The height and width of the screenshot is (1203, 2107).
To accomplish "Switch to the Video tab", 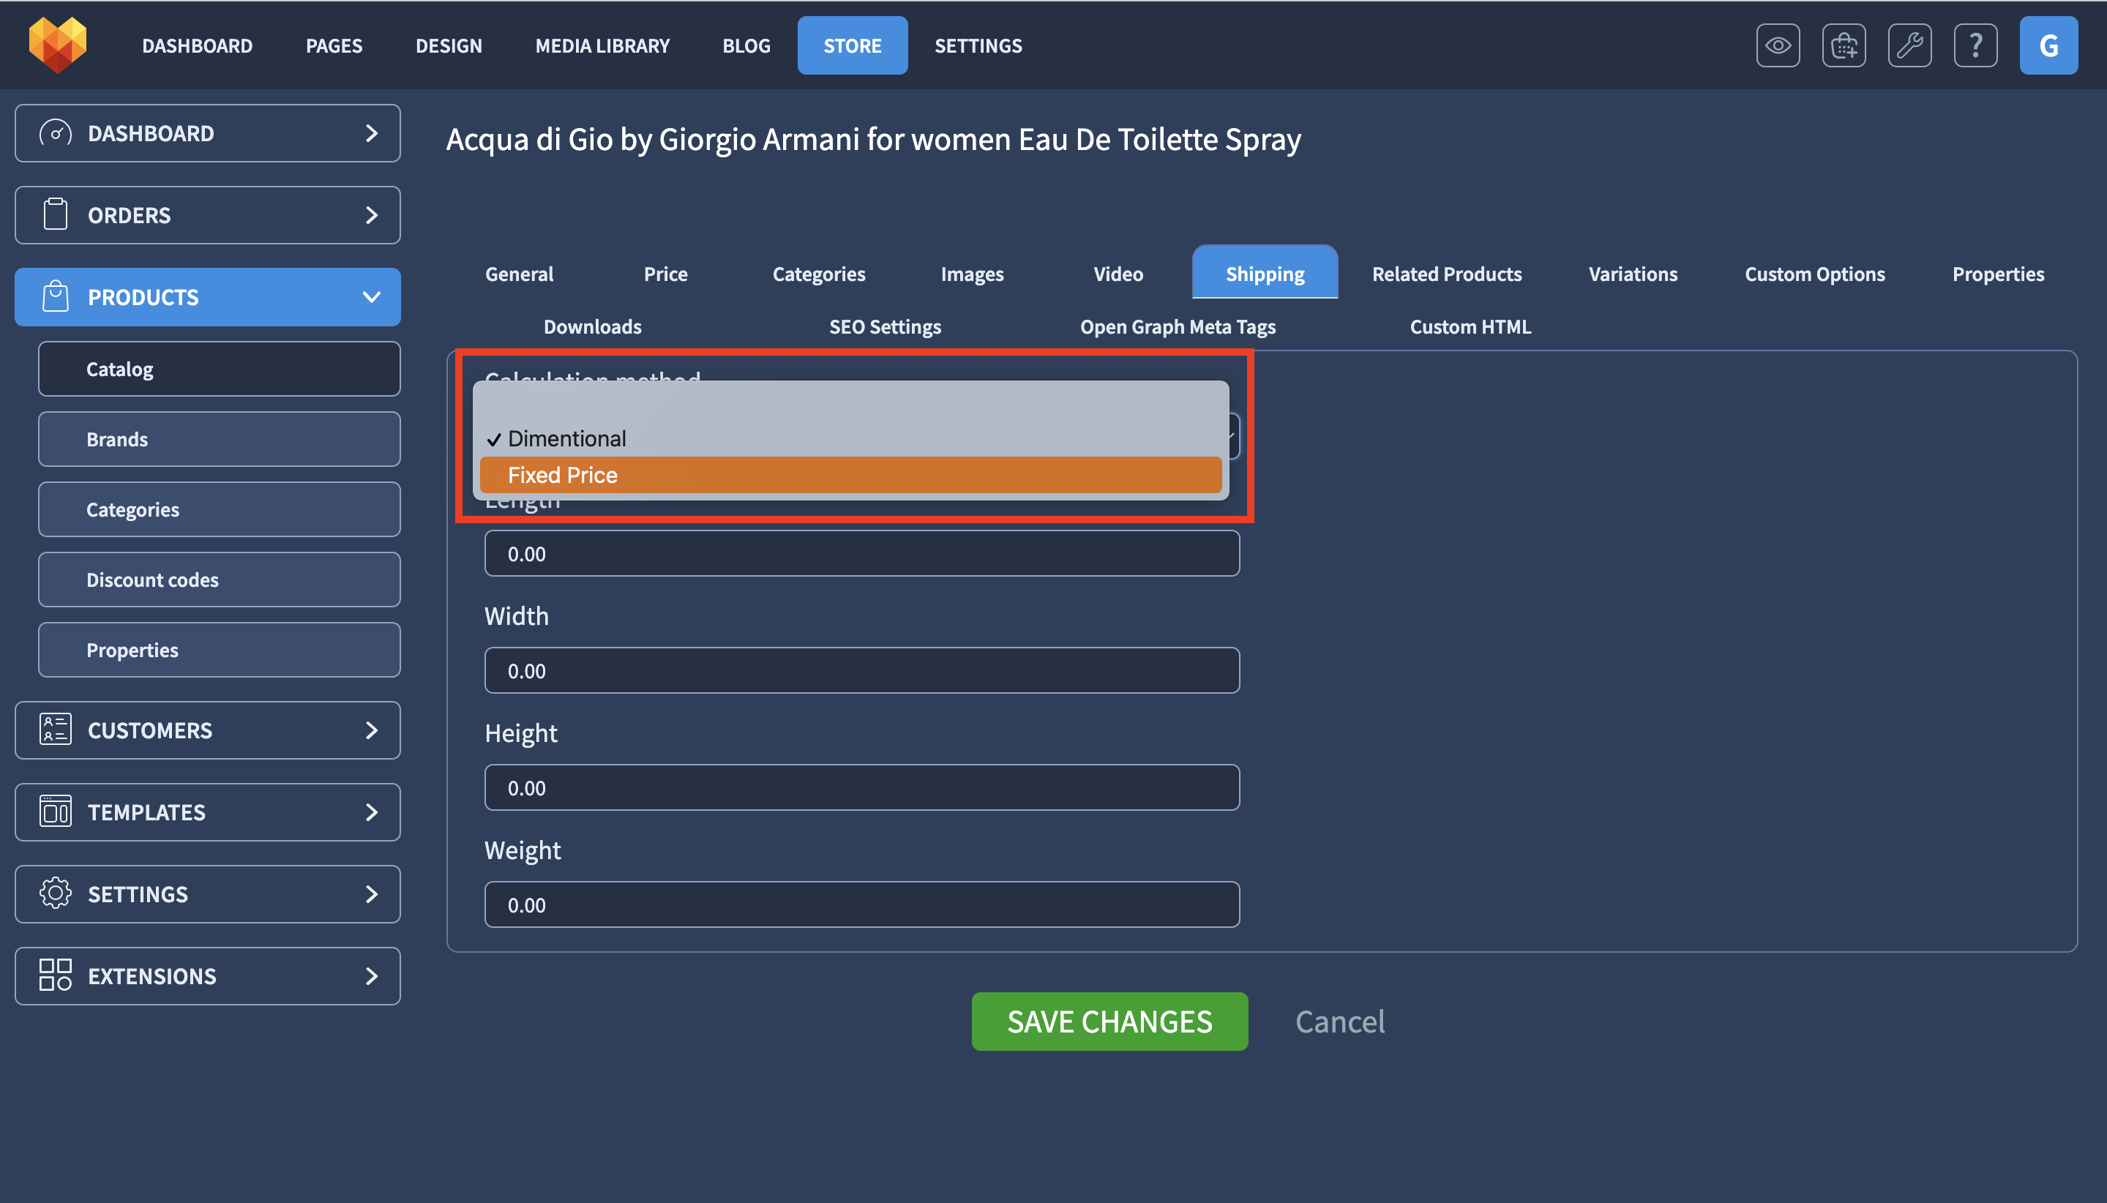I will [x=1118, y=274].
